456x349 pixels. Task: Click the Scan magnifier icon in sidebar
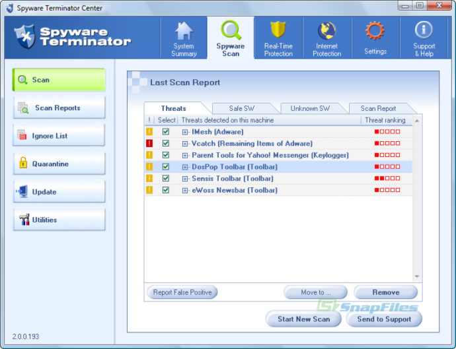point(22,80)
